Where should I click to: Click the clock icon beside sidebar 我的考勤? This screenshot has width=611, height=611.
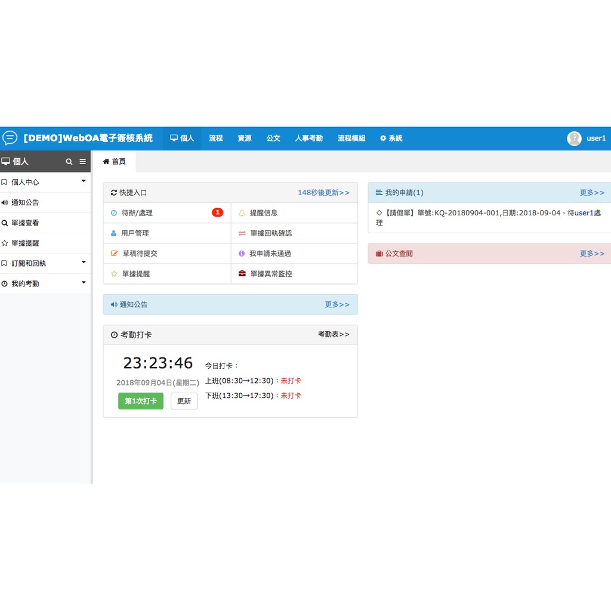(4, 283)
